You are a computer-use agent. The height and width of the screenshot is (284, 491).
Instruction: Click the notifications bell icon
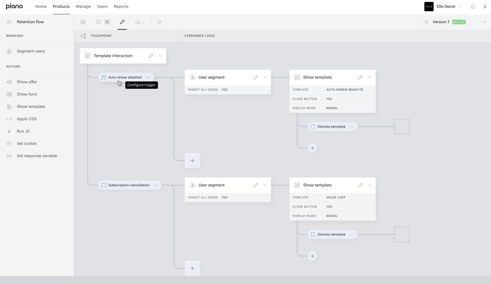coord(472,7)
